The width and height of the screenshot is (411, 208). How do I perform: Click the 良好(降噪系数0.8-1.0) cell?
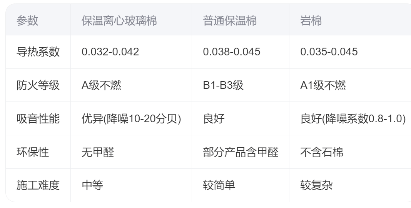point(353,119)
